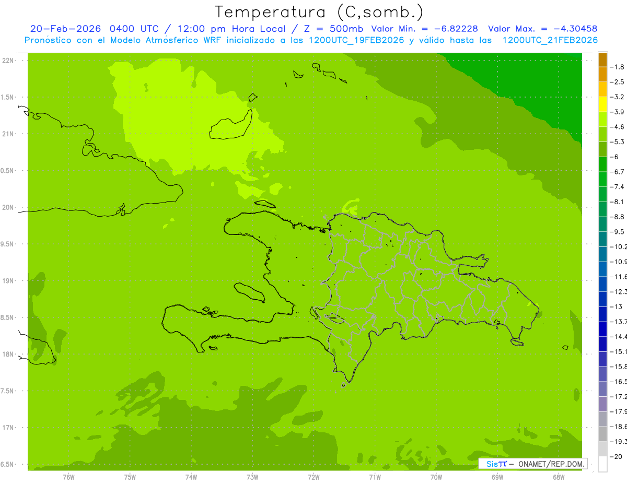Pick the white swatch below -20
627x484 pixels.
point(602,464)
